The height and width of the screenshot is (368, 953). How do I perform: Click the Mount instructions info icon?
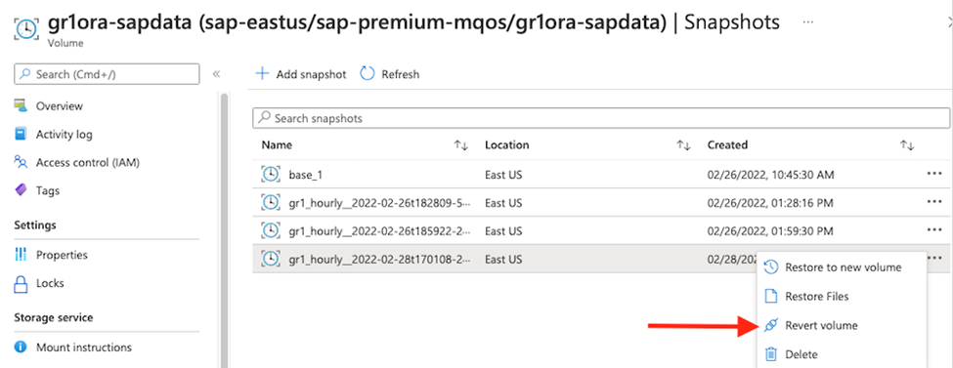tap(21, 348)
